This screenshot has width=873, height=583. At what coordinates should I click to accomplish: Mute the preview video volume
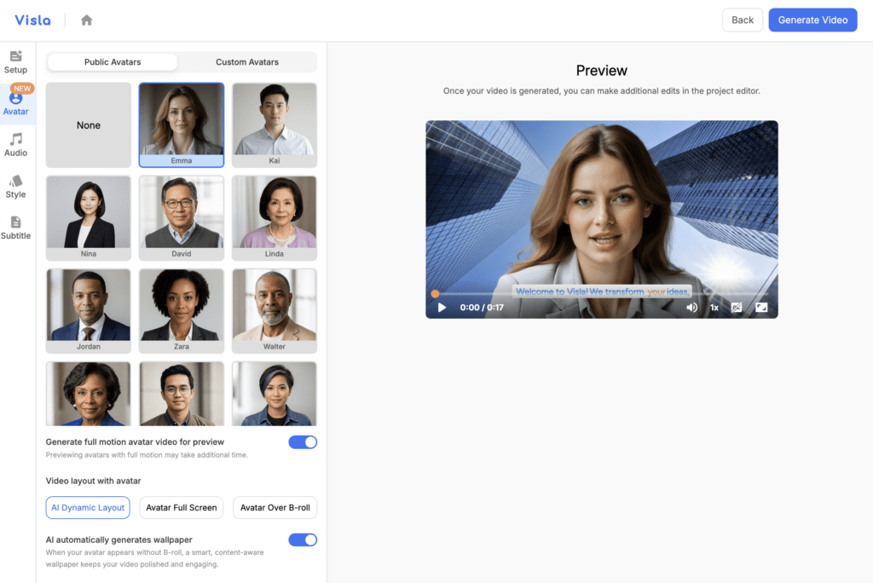[x=691, y=308]
